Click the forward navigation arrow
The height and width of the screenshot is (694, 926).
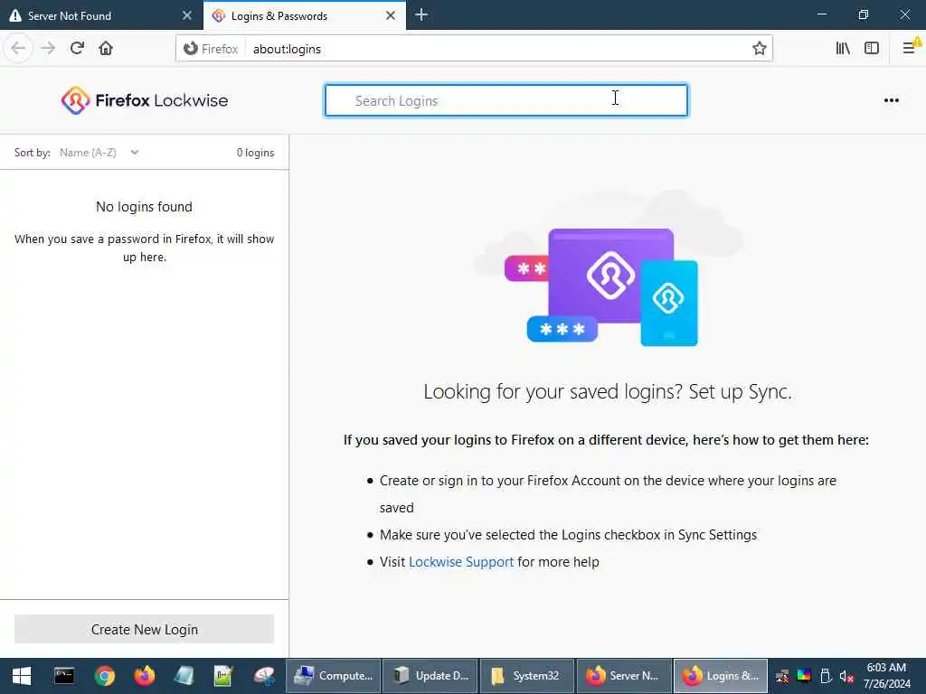(x=48, y=49)
